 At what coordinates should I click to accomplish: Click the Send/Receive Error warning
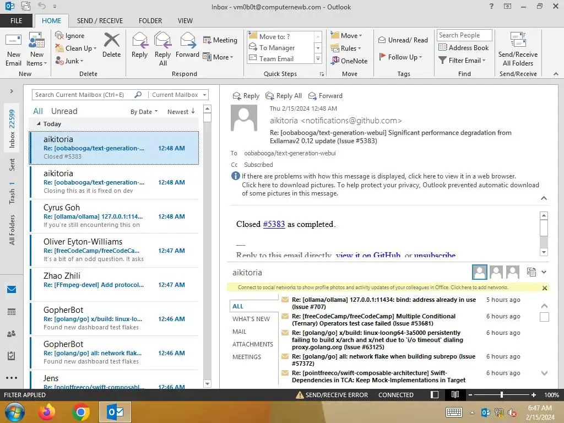(x=332, y=395)
